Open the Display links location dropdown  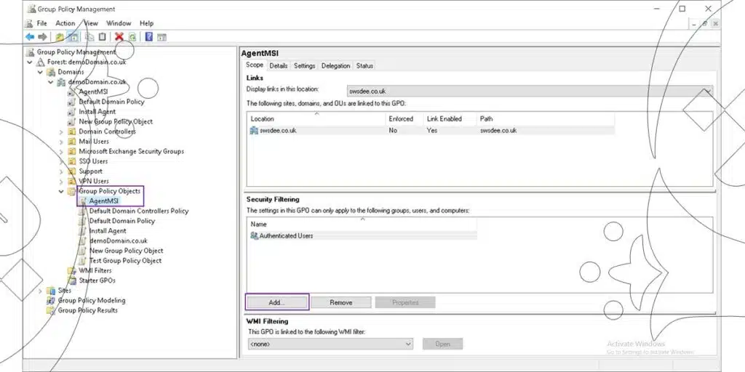tap(706, 92)
